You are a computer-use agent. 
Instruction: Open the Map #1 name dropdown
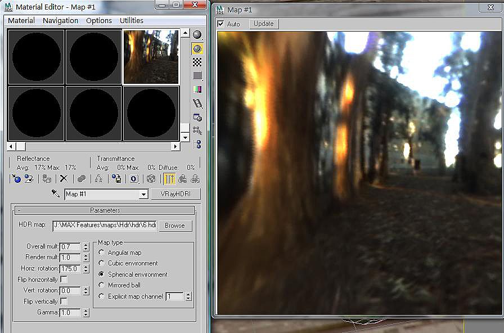[x=143, y=194]
